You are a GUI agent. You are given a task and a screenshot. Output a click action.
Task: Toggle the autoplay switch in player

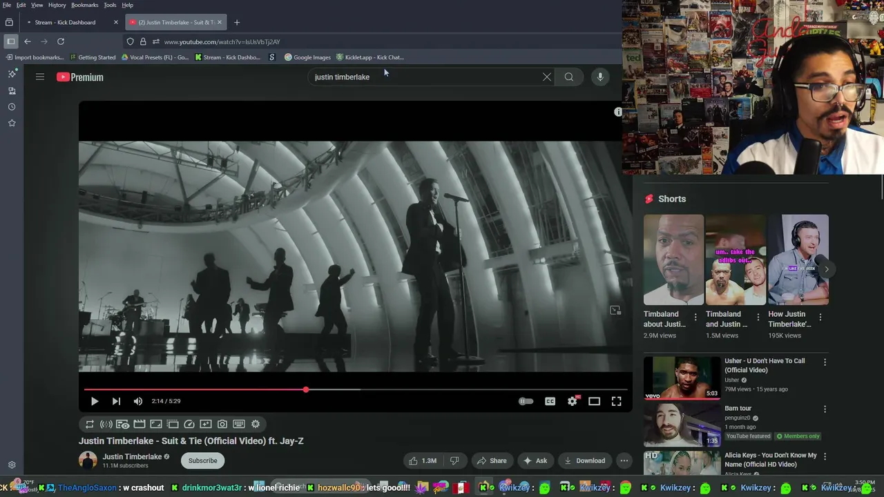point(526,401)
